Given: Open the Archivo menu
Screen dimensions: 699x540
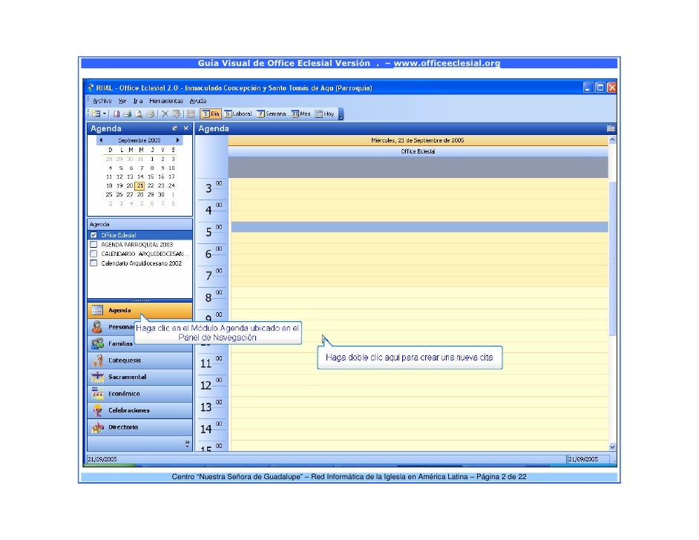Looking at the screenshot, I should click(x=102, y=101).
